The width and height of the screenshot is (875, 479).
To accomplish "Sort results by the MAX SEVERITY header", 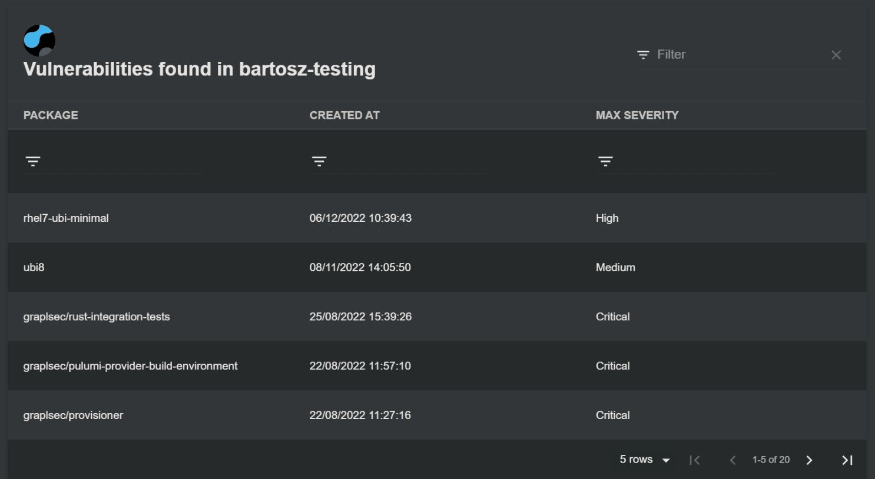I will 637,115.
